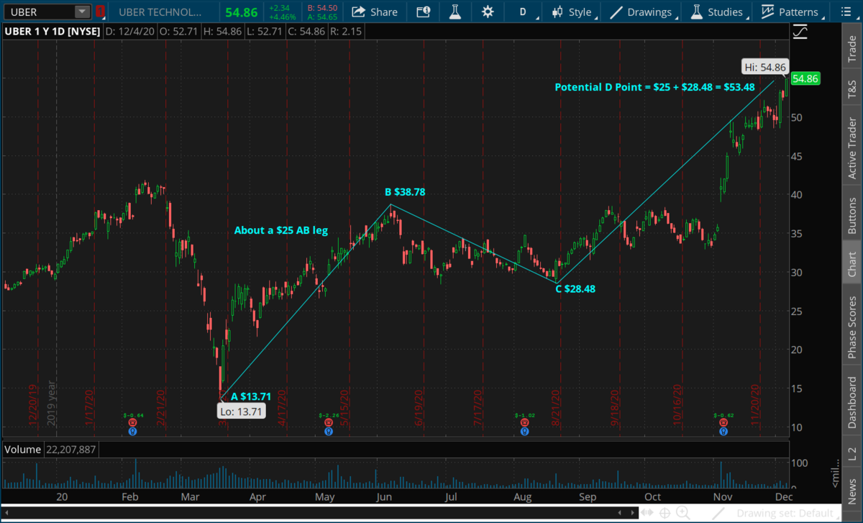The height and width of the screenshot is (523, 863).
Task: Select the 'C $28.48' annotation label
Action: 575,289
